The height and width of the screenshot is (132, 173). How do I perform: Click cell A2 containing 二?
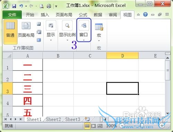point(28,77)
